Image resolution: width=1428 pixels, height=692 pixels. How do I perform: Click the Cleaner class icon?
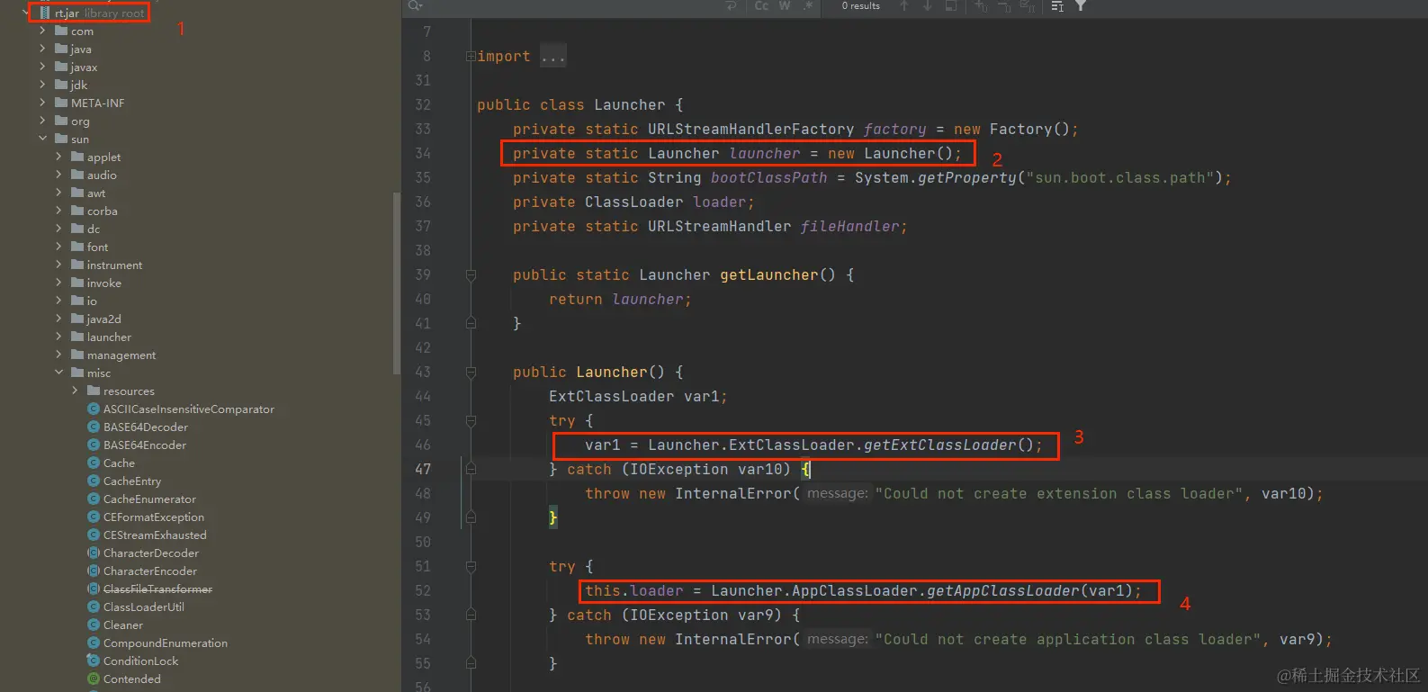(94, 625)
